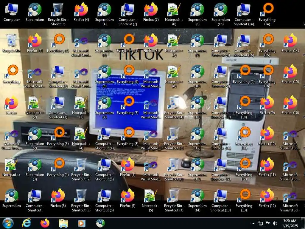Select the Everything (16) shortcut
305x229 pixels.
coord(267,77)
